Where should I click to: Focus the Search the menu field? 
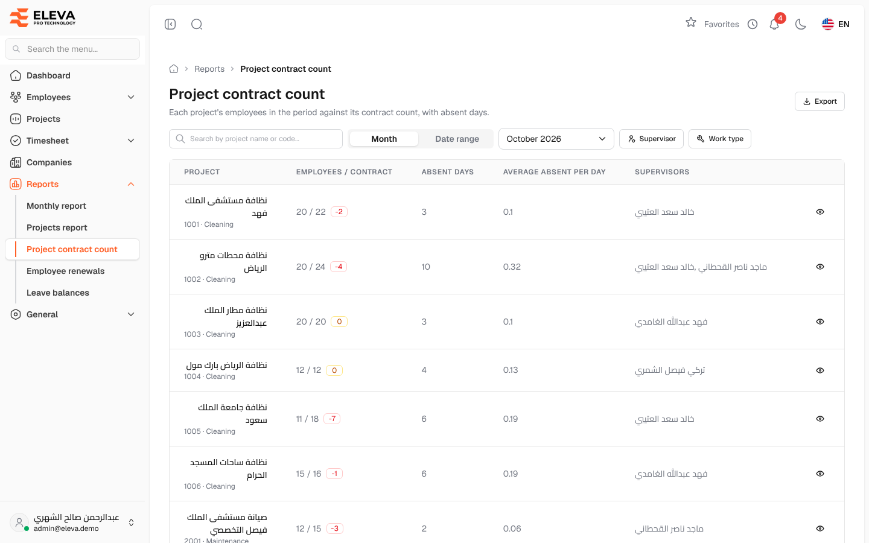coord(72,49)
